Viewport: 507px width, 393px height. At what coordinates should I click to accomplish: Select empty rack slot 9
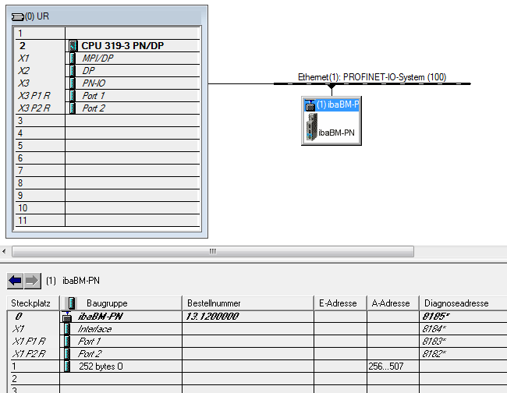[x=108, y=196]
